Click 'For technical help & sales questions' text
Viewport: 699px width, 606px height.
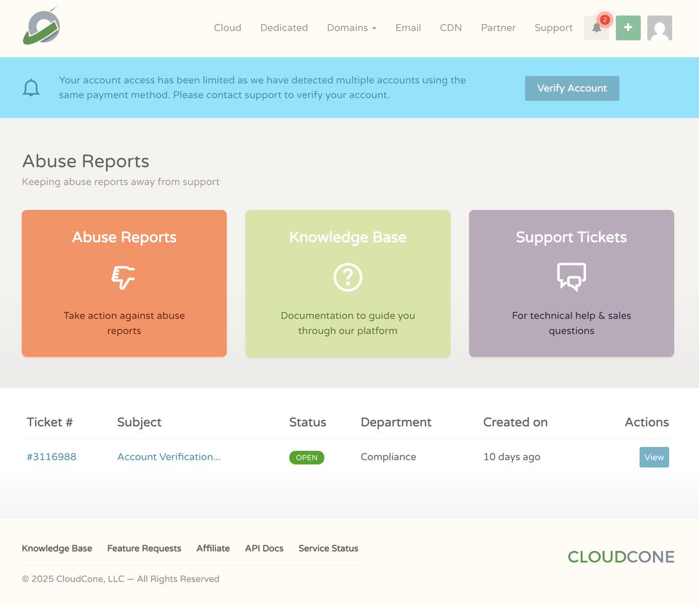pos(571,323)
